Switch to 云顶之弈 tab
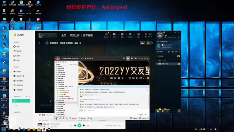This screenshot has width=234, height=132. point(75,35)
